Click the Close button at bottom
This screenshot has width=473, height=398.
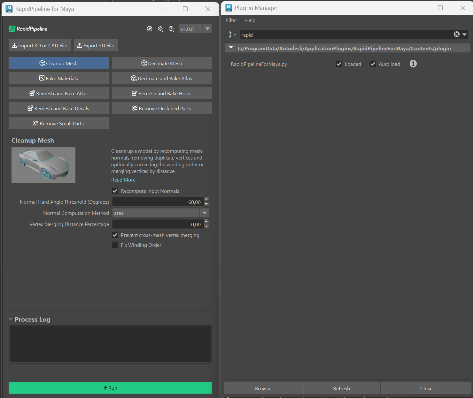[426, 388]
